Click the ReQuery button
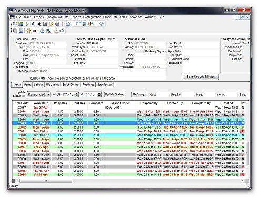This screenshot has width=259, height=197. (139, 94)
